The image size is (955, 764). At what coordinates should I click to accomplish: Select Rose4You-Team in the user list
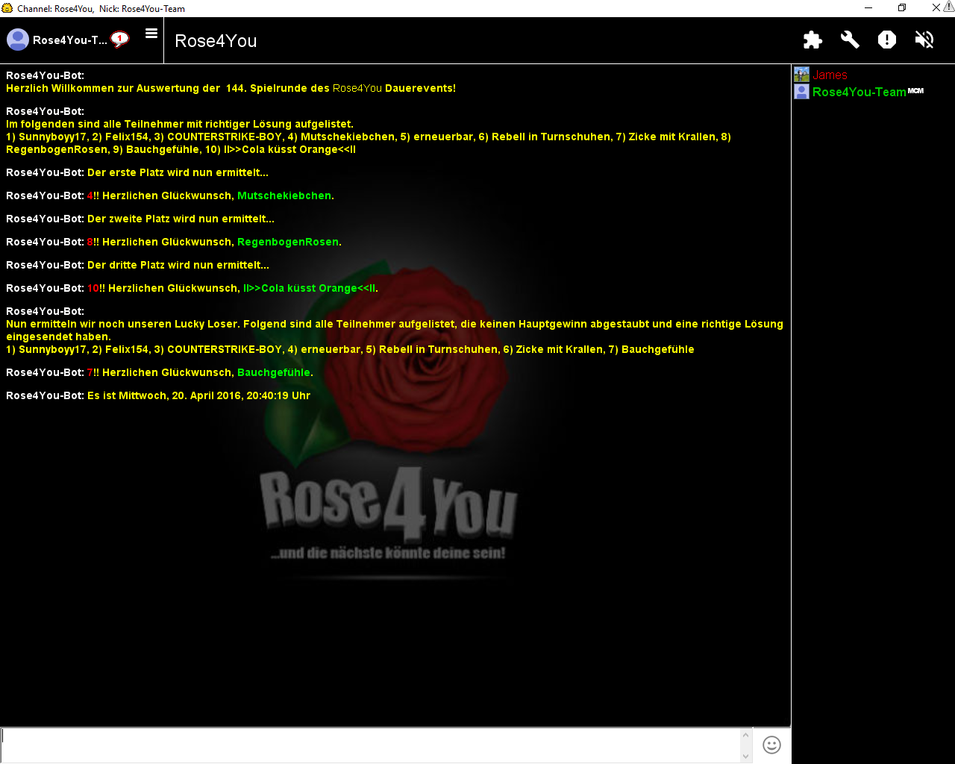(859, 92)
